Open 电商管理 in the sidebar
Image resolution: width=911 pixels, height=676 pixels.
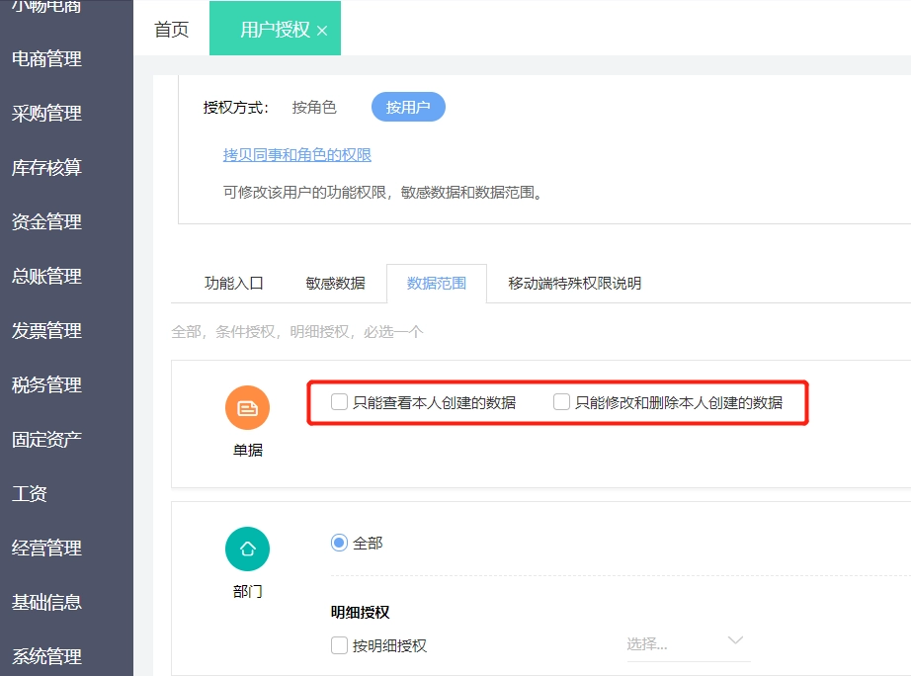46,58
